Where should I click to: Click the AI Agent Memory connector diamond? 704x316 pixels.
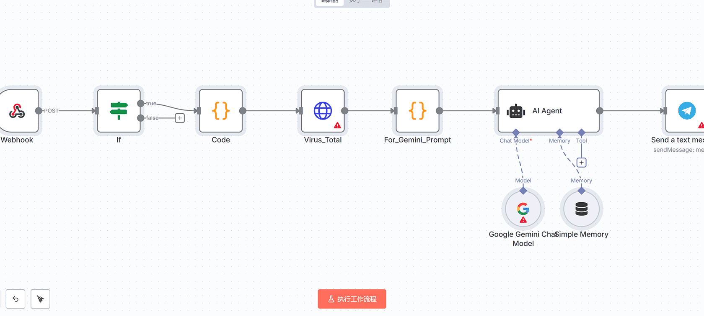click(x=559, y=133)
